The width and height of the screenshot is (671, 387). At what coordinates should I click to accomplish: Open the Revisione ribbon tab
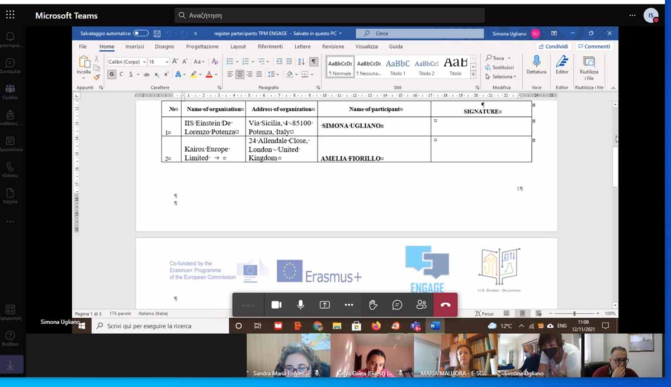coord(333,47)
